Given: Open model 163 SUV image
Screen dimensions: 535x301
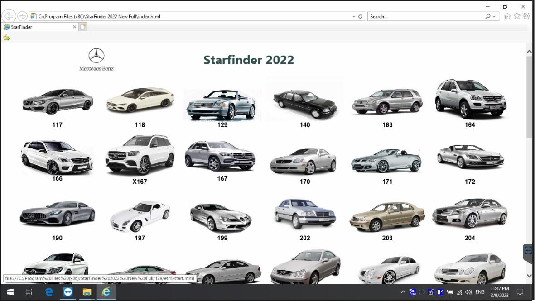Looking at the screenshot, I should click(x=387, y=101).
